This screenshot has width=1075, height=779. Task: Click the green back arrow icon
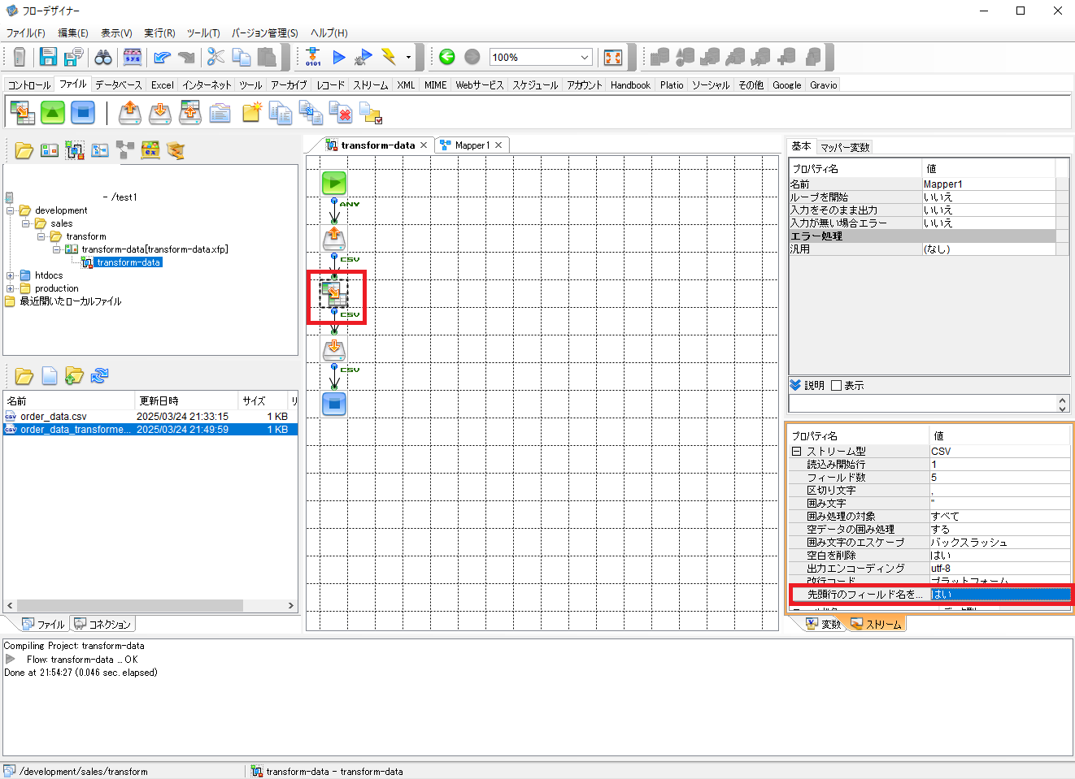(x=446, y=57)
